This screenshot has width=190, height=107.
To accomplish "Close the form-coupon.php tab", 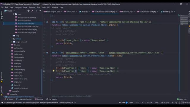I will [x=61, y=12].
